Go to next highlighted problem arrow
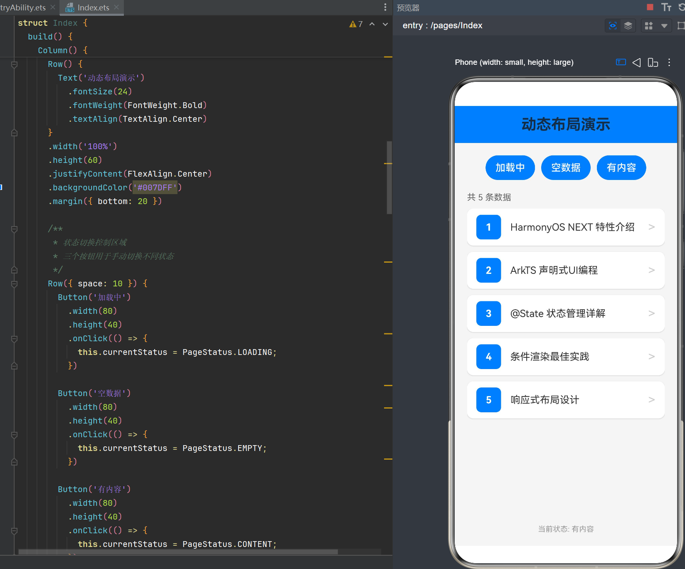Screen dimensions: 685x569 pyautogui.click(x=385, y=24)
